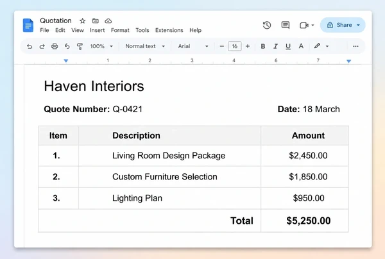Open the View menu
The height and width of the screenshot is (259, 385).
(78, 30)
